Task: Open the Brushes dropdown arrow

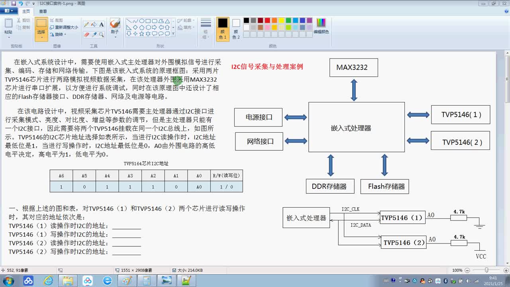Action: pyautogui.click(x=115, y=36)
